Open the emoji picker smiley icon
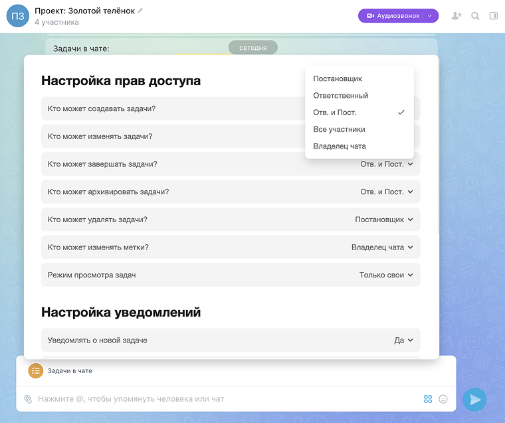Viewport: 505px width, 423px height. (x=443, y=399)
